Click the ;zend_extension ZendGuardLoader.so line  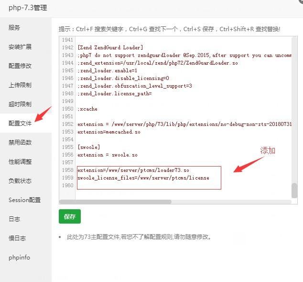158,63
